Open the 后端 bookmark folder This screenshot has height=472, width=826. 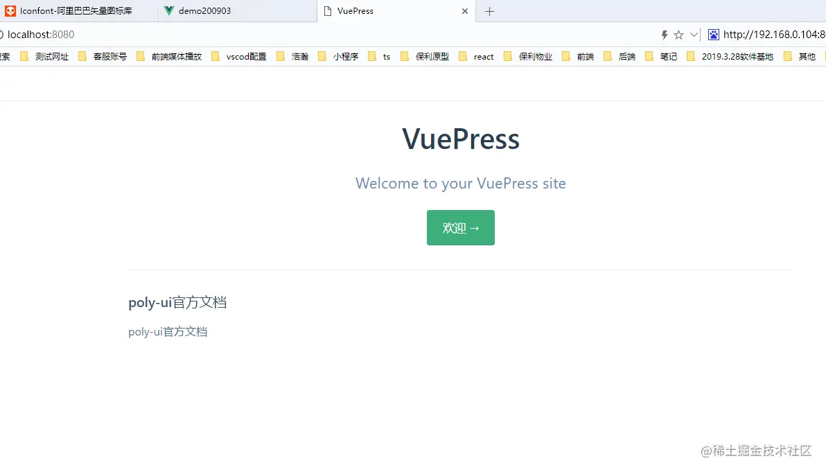click(x=619, y=56)
